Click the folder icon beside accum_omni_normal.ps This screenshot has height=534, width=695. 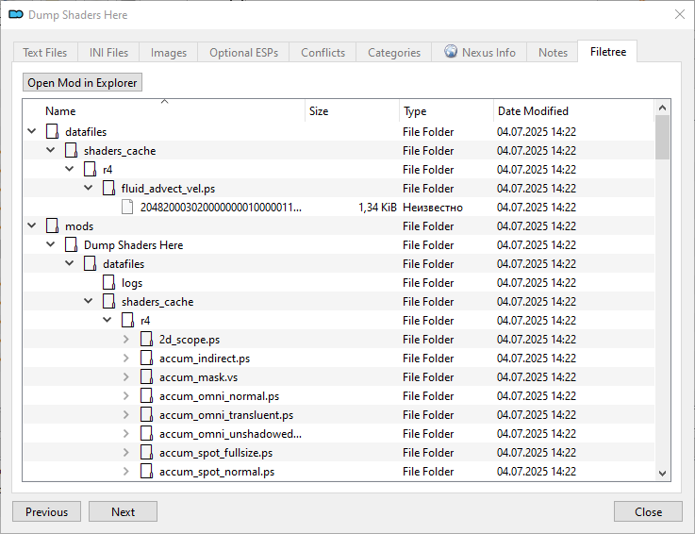[x=146, y=395]
